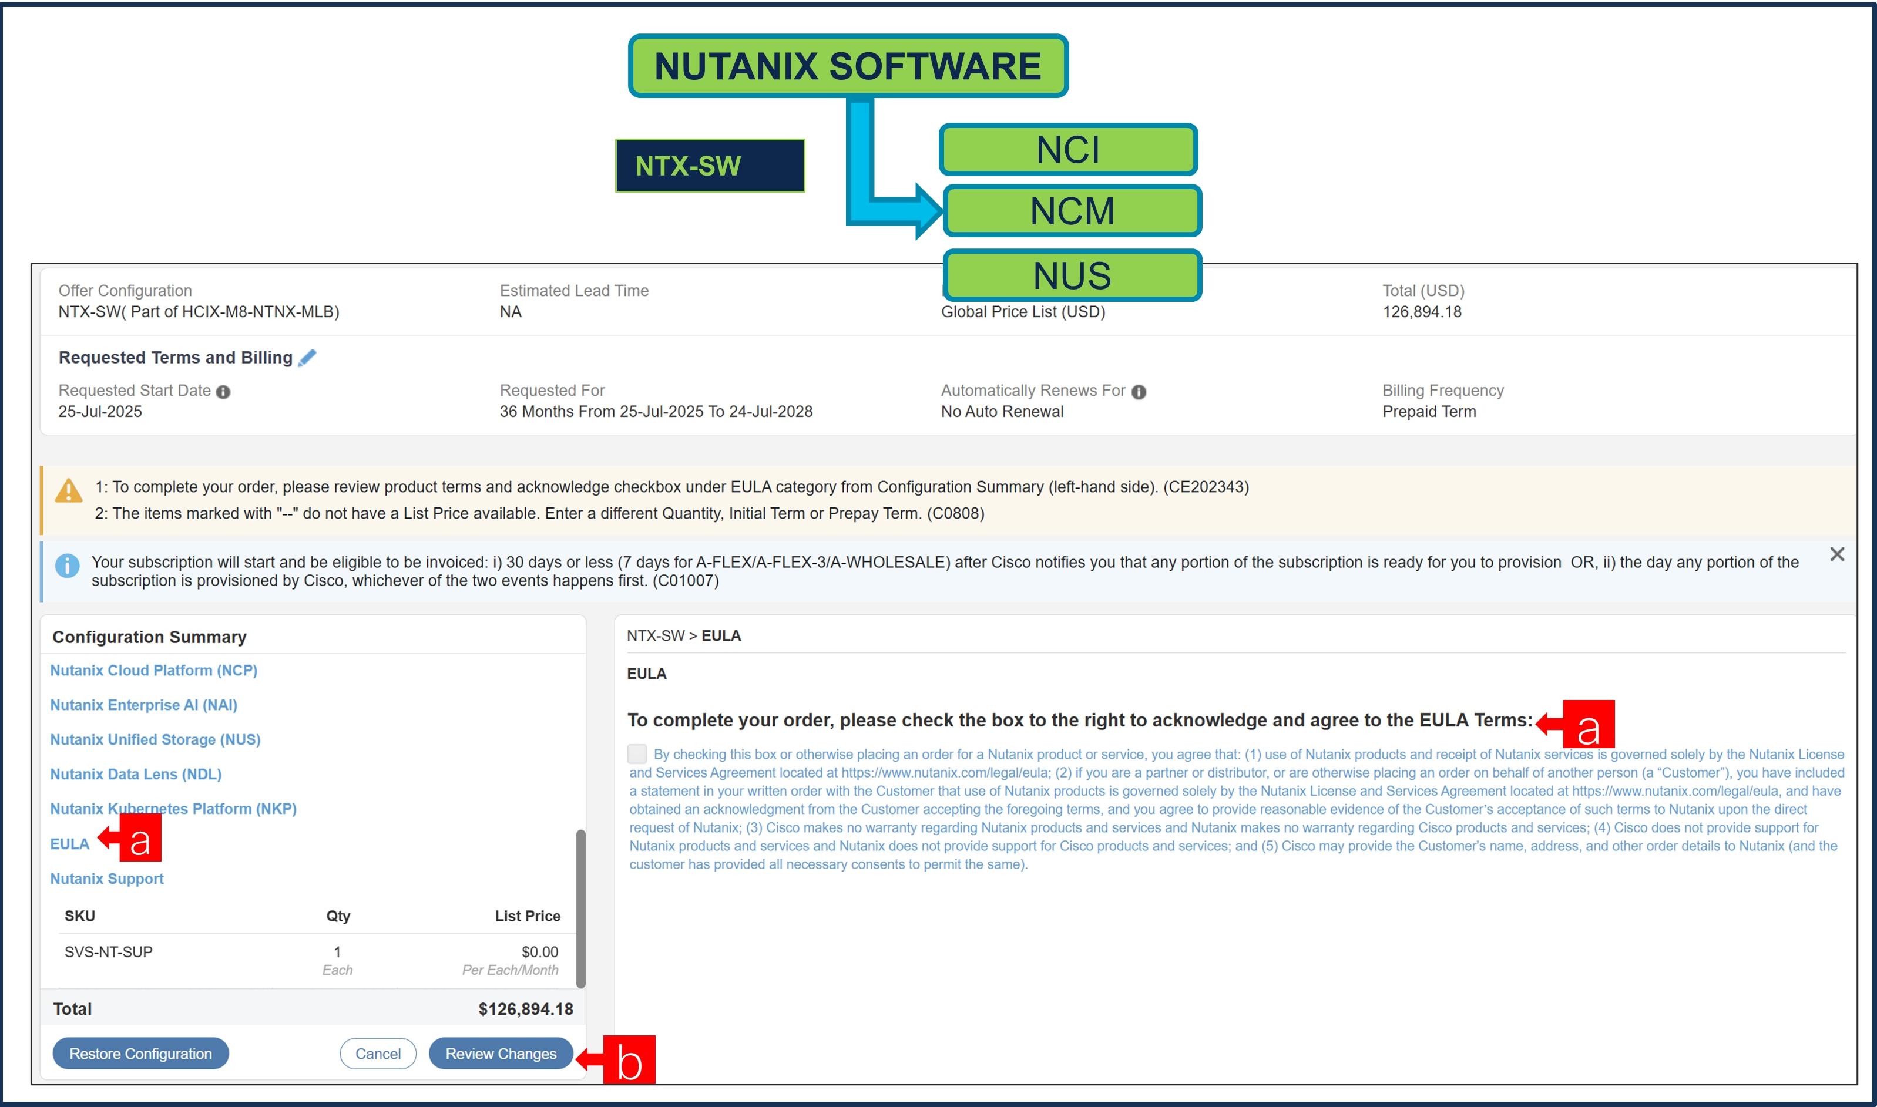Dismiss the subscription info message

click(1836, 554)
